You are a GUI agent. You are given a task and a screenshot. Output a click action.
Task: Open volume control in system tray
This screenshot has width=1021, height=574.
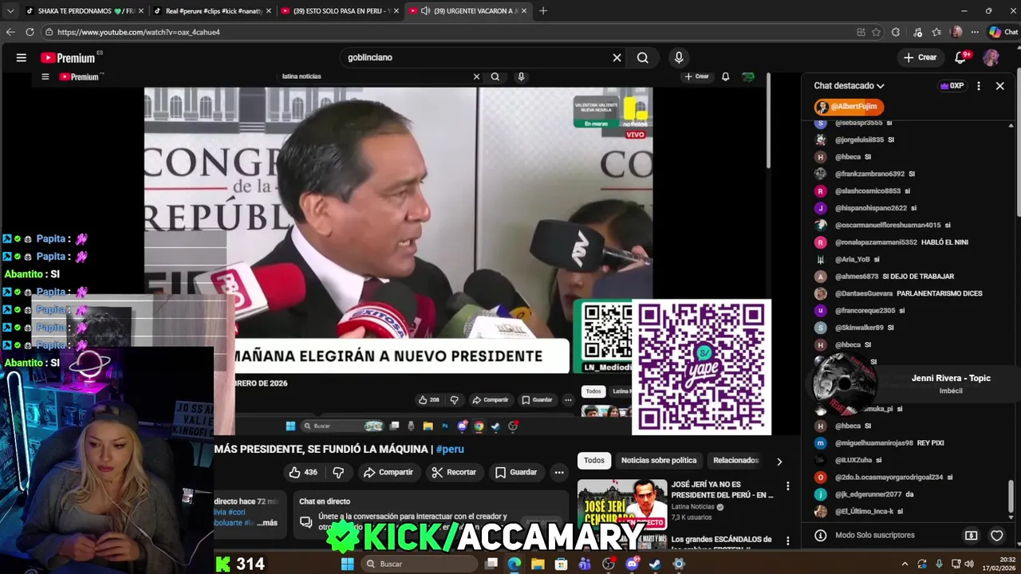969,564
